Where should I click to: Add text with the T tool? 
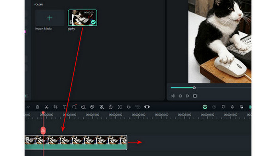click(65, 107)
